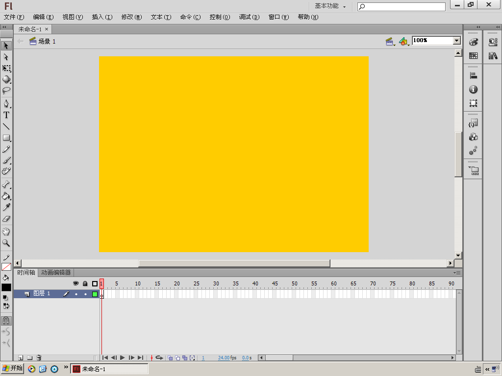
Task: Open Edit Scene dropdown
Action: 390,42
